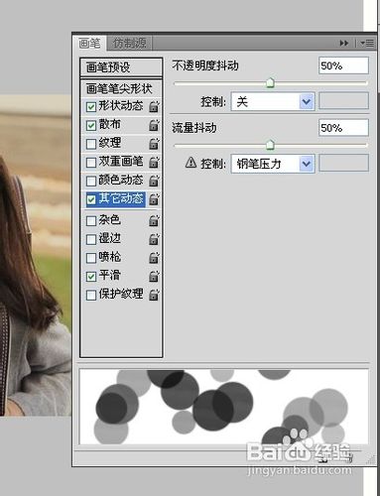
Task: Enable the 双重画笔 checkbox
Action: point(91,163)
